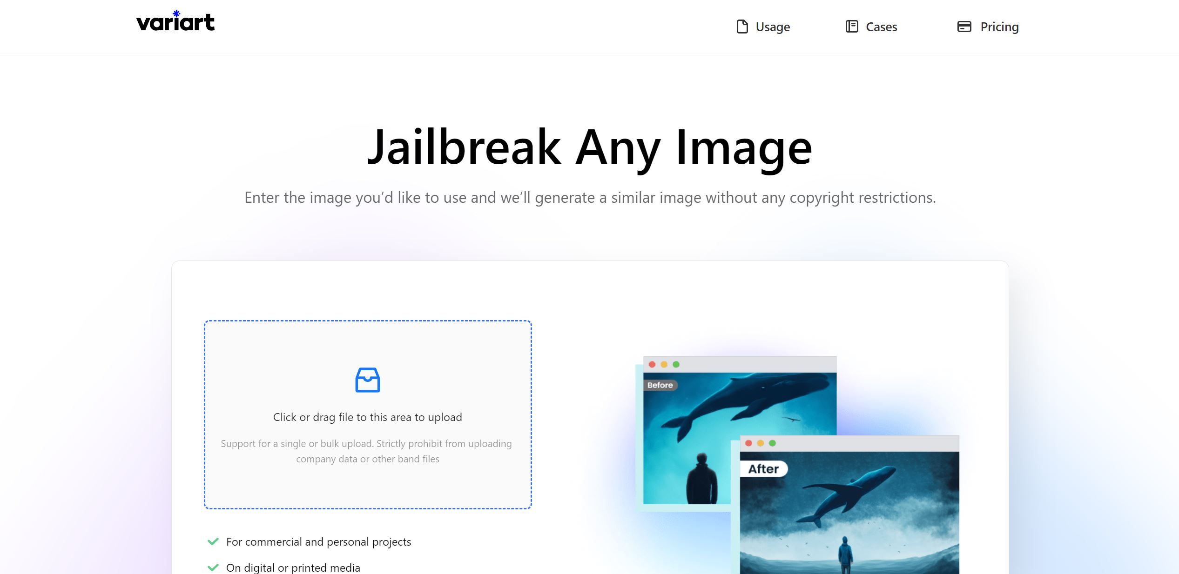Click the 'Jailbreak Any Image' heading

point(589,147)
